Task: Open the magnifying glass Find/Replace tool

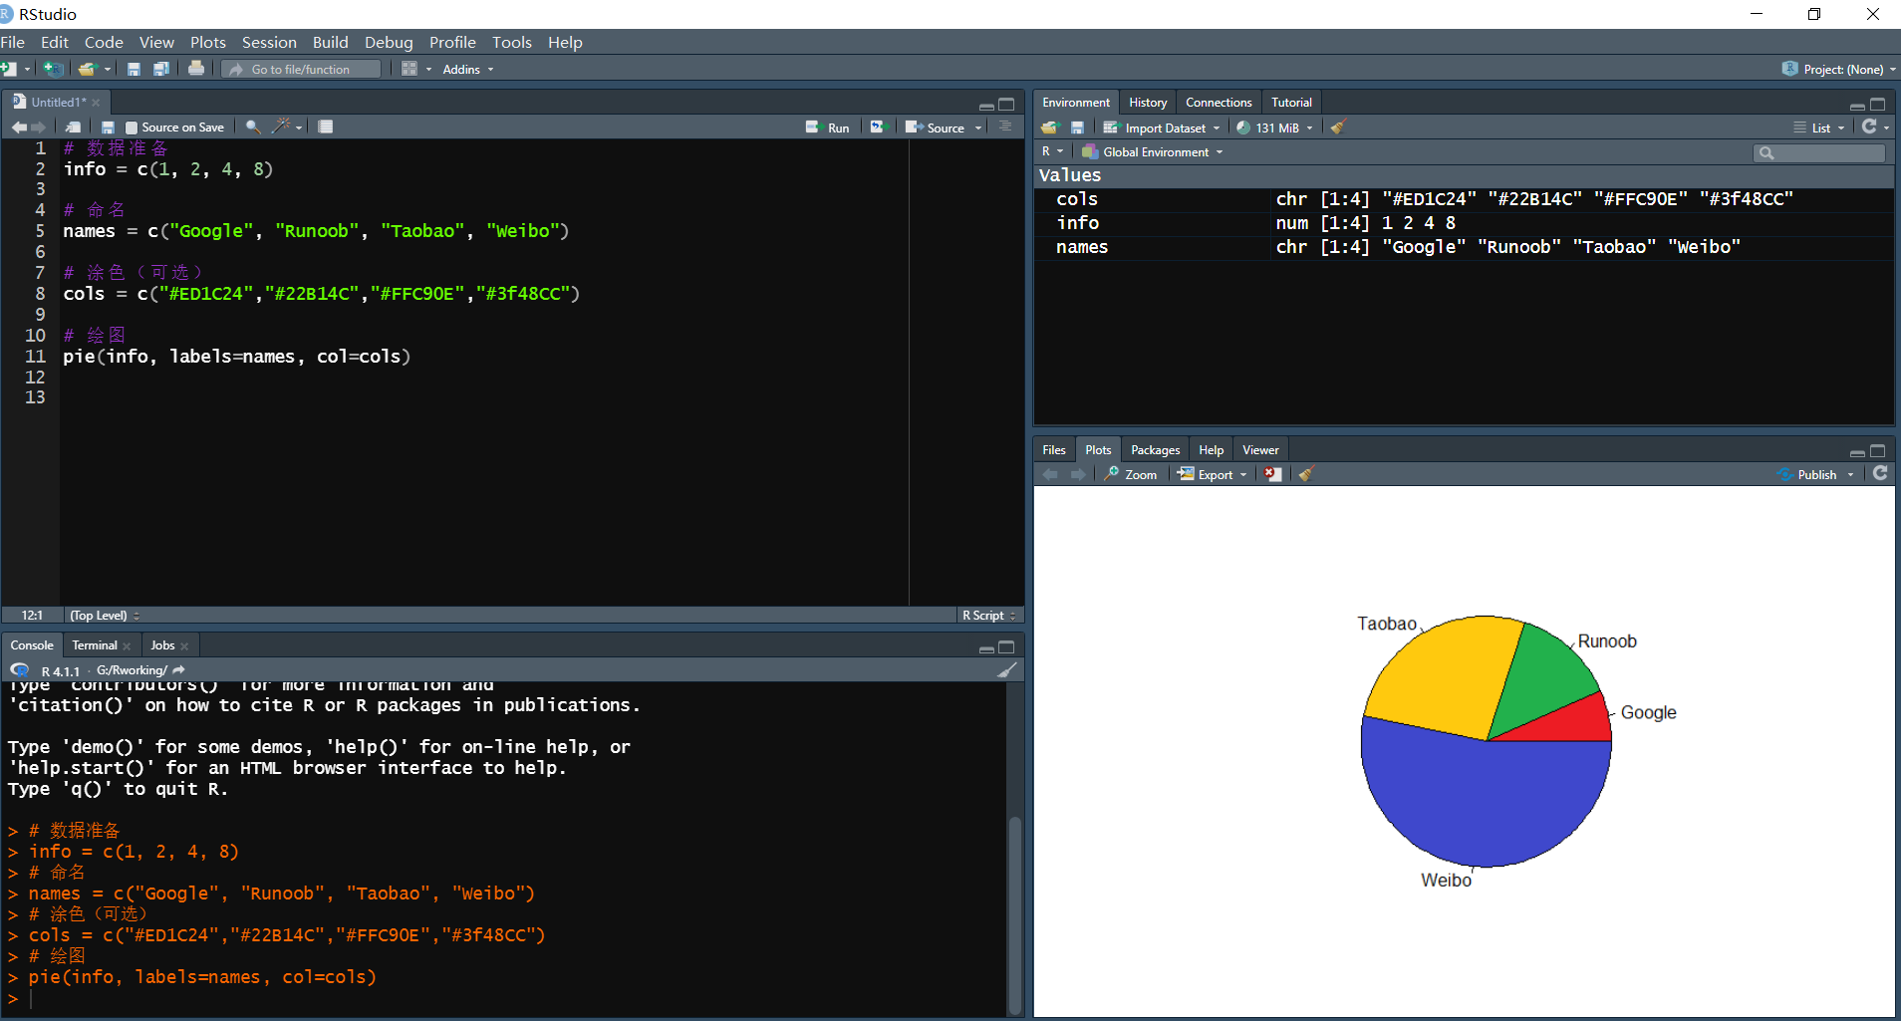Action: point(254,127)
